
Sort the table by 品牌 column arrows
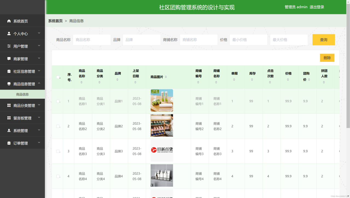point(117,80)
